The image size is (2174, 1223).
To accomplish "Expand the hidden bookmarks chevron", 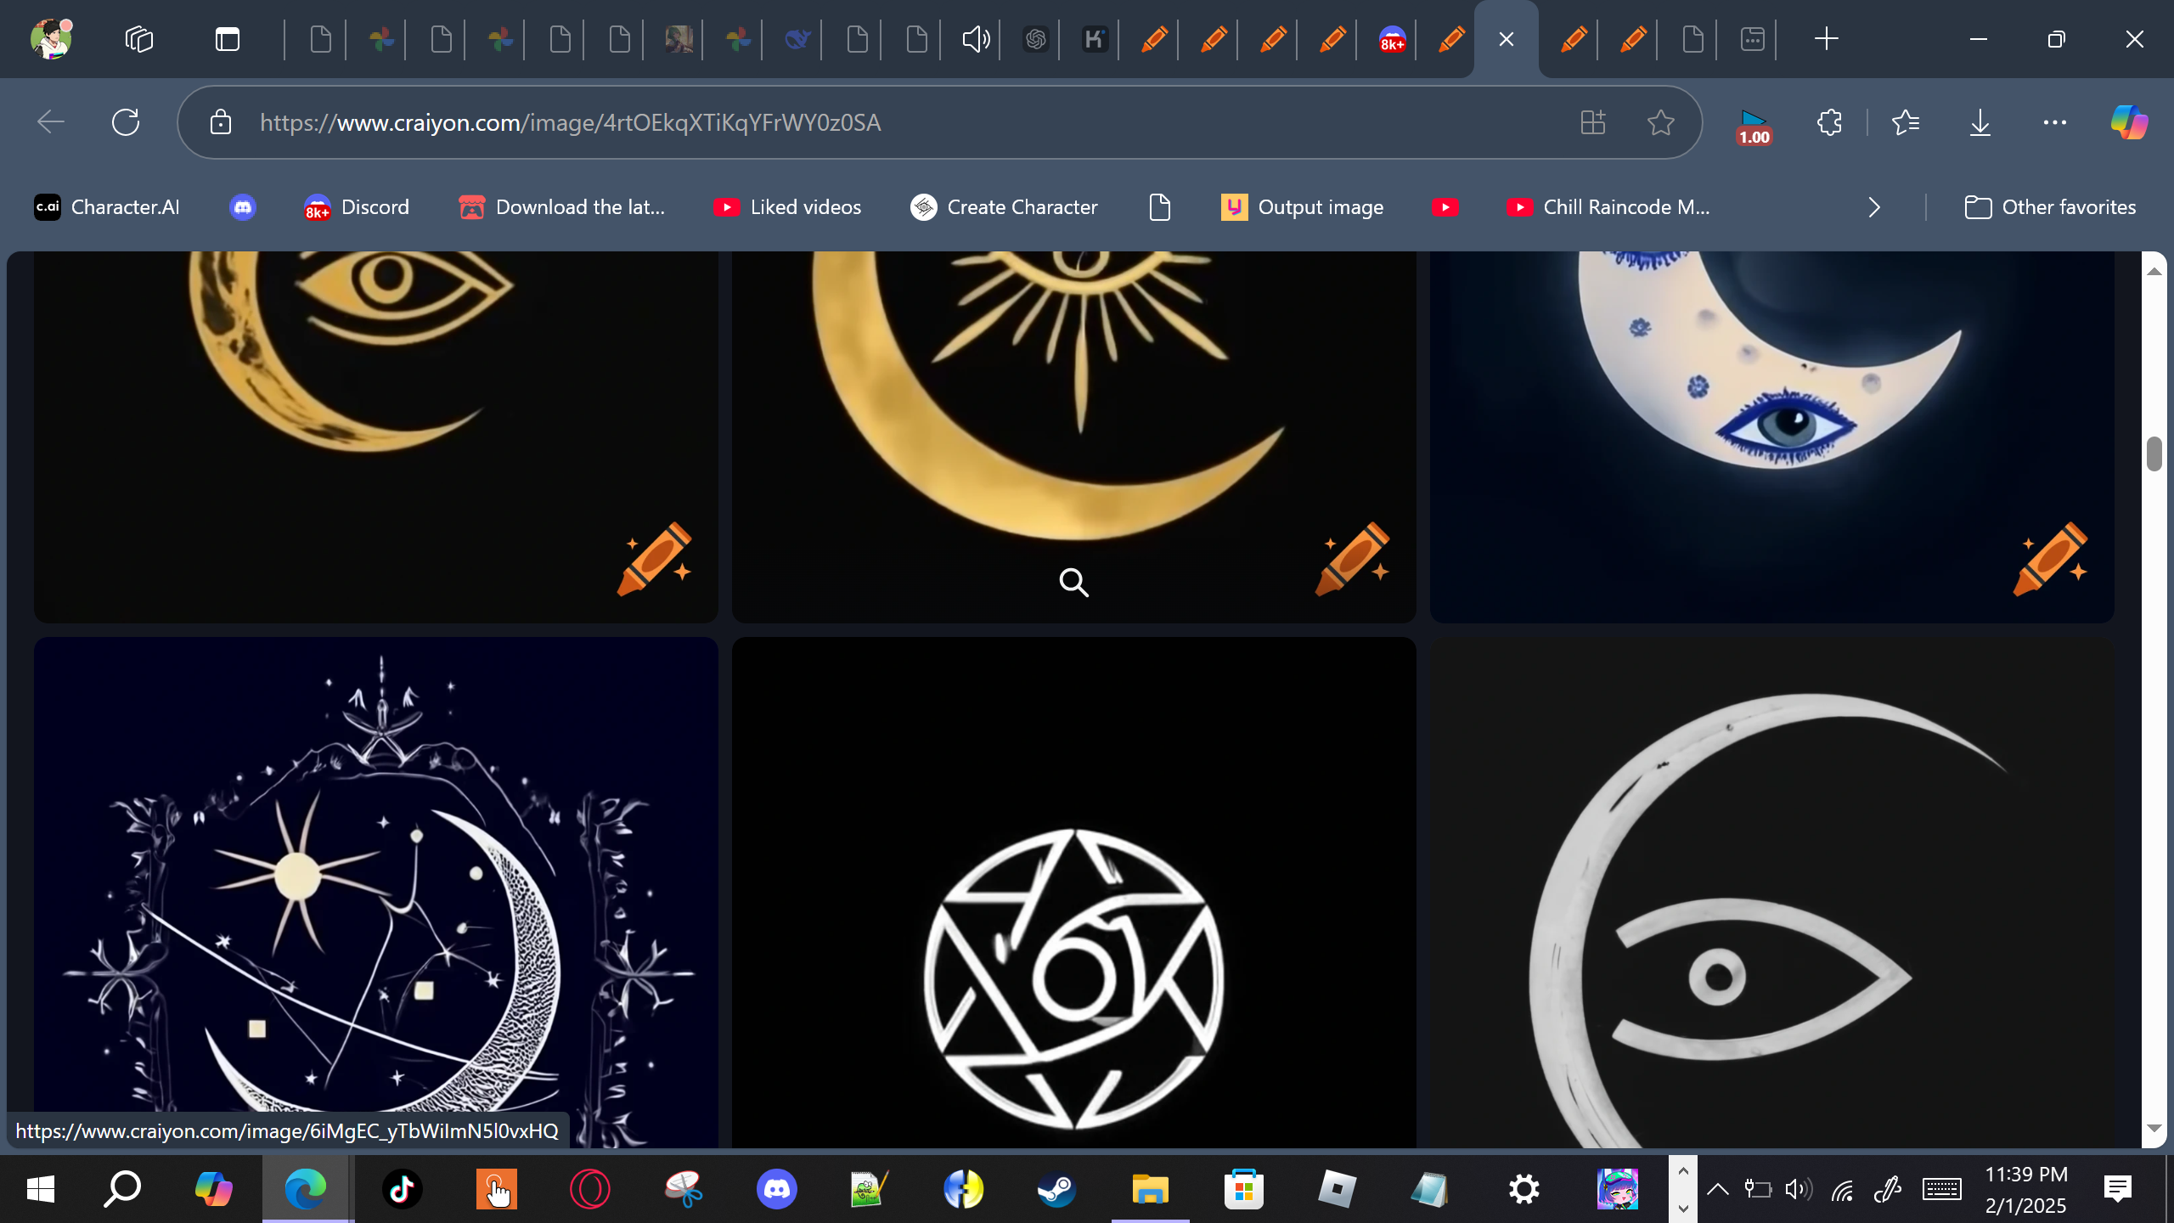I will [x=1874, y=207].
